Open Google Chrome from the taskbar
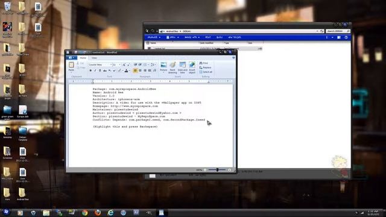Image resolution: width=386 pixels, height=217 pixels. tap(84, 213)
